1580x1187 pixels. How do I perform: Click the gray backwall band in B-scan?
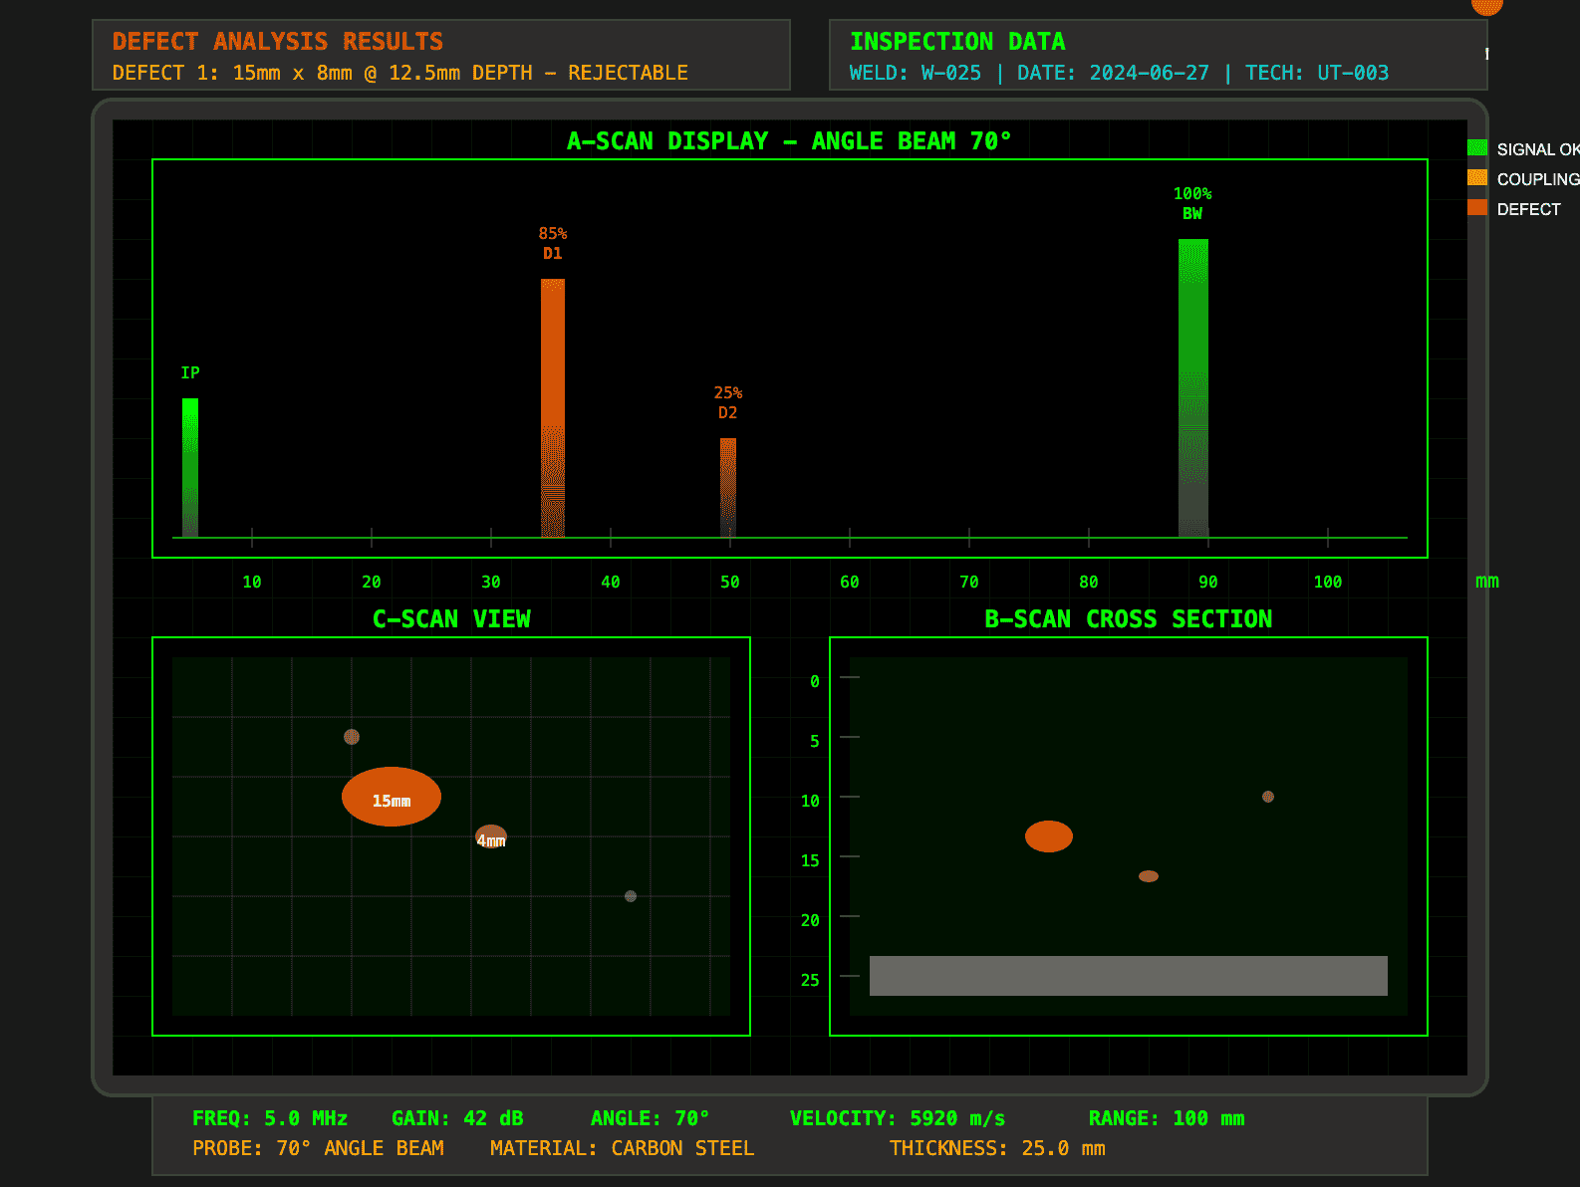(x=1129, y=976)
